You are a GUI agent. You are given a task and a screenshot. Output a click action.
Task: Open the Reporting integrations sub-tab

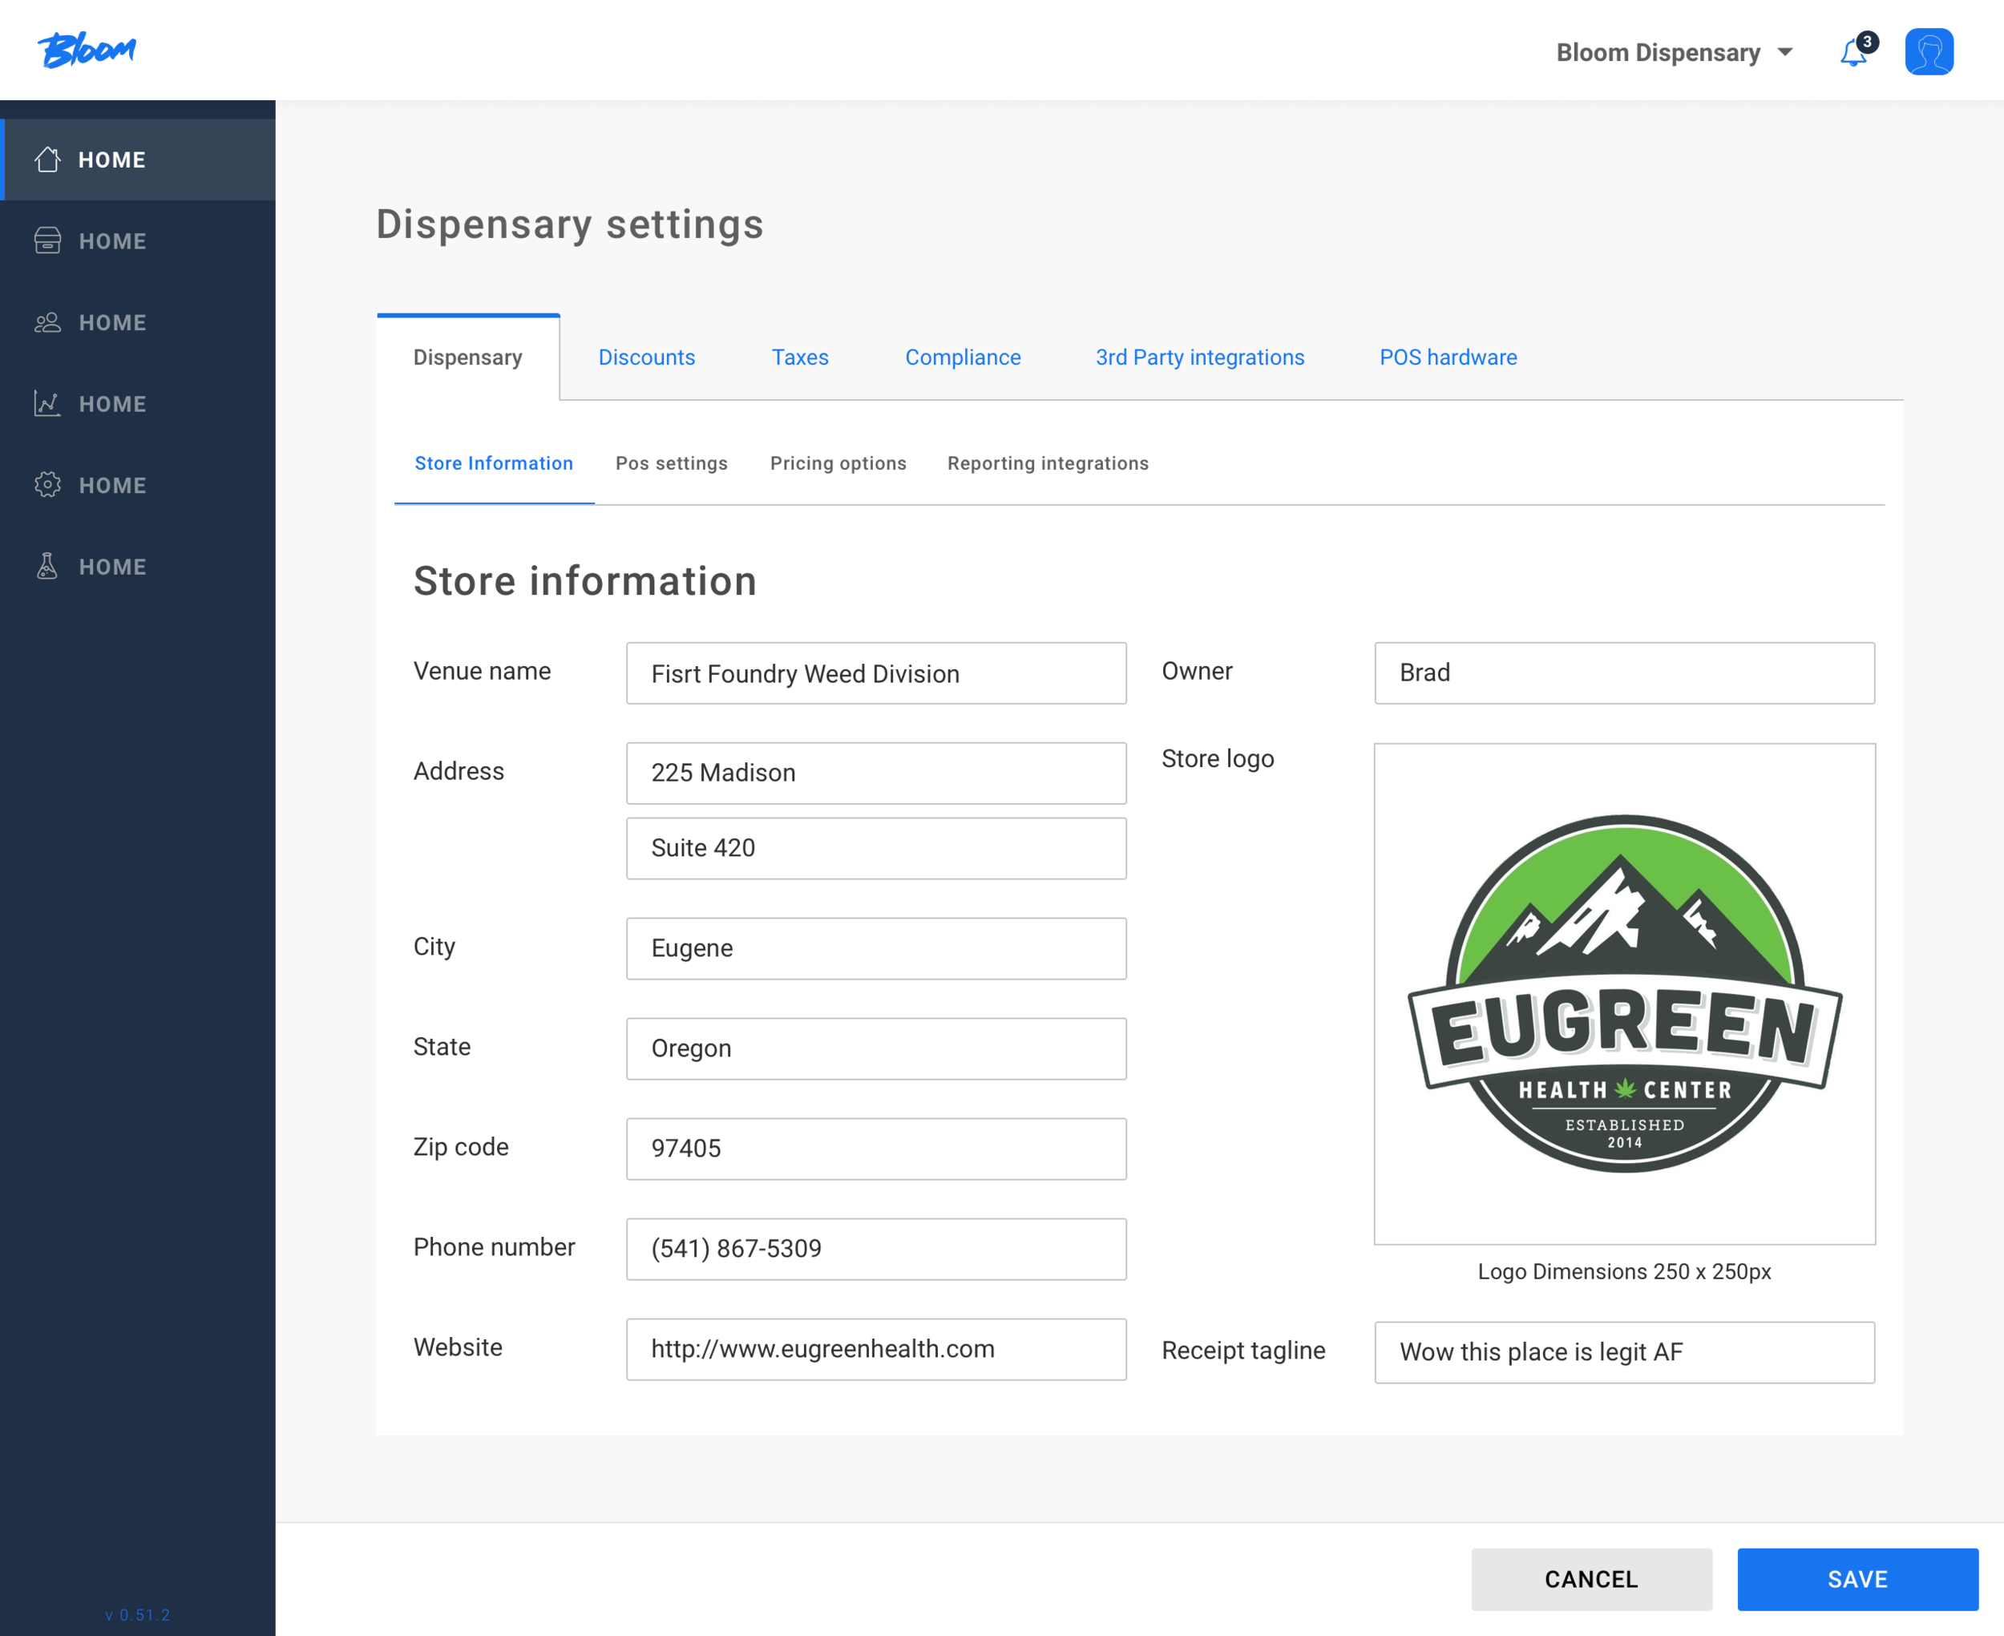(1048, 463)
